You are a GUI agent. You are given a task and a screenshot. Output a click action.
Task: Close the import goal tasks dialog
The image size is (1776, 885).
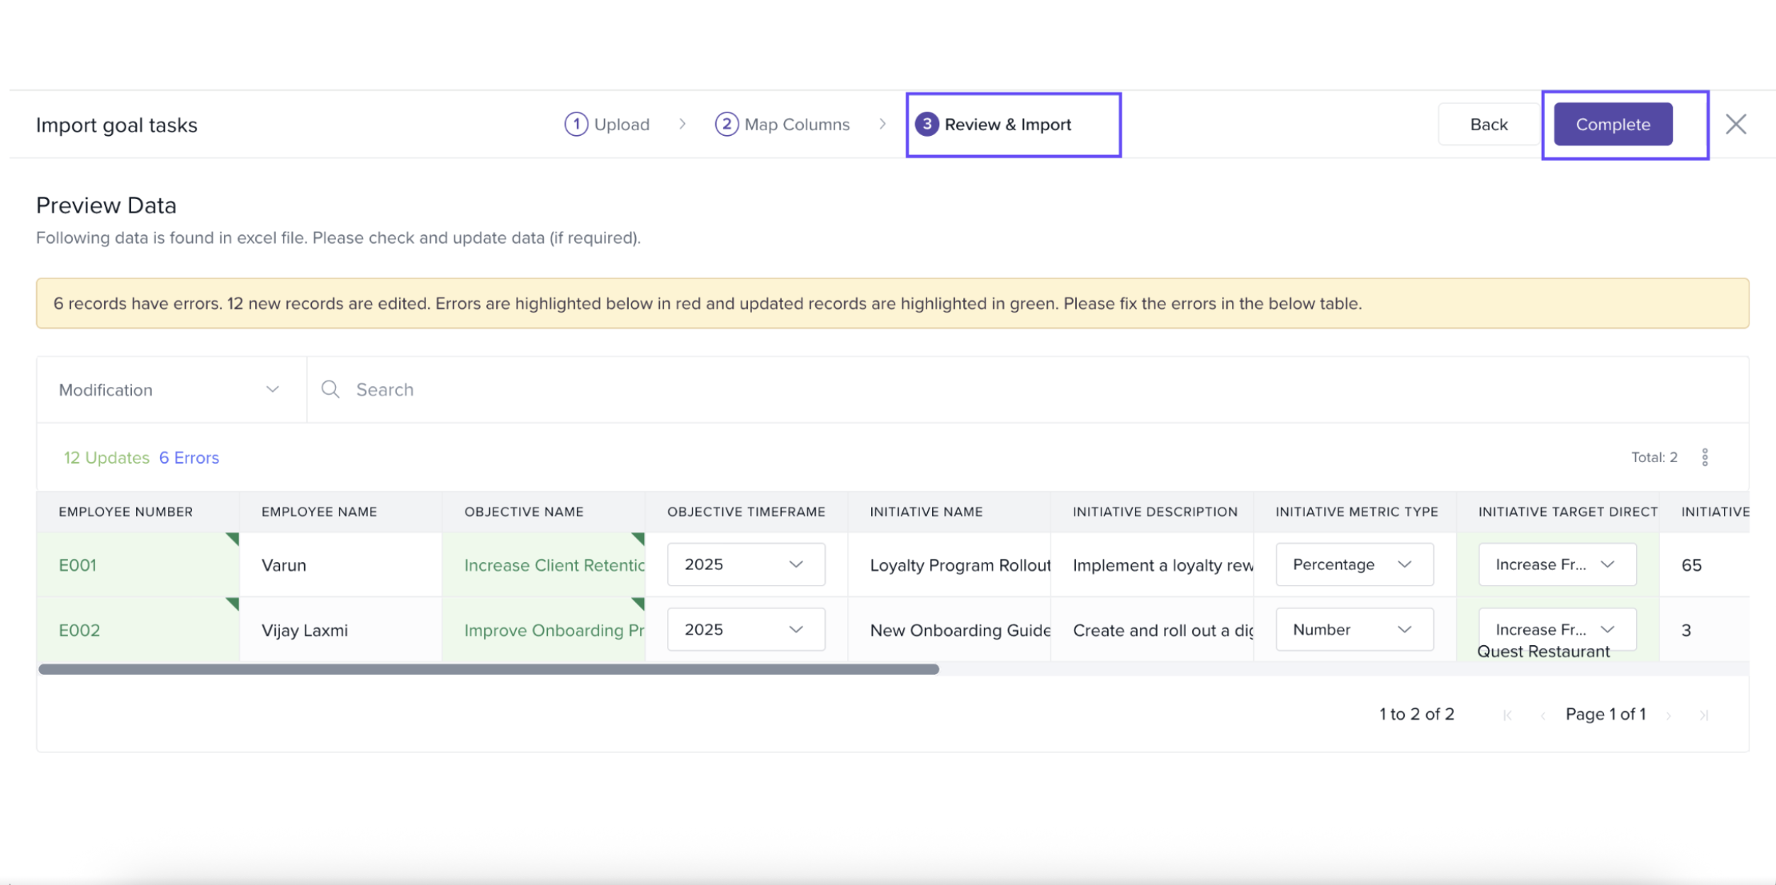click(1735, 124)
